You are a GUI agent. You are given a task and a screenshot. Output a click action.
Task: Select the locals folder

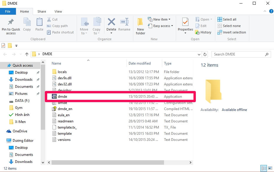(x=62, y=72)
